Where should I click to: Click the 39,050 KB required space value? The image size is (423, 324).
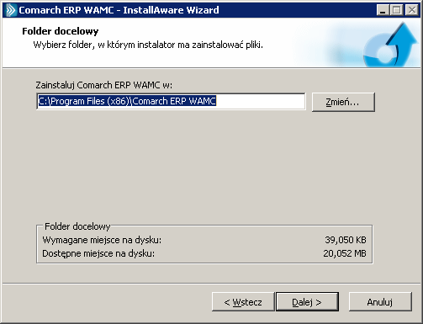(346, 240)
